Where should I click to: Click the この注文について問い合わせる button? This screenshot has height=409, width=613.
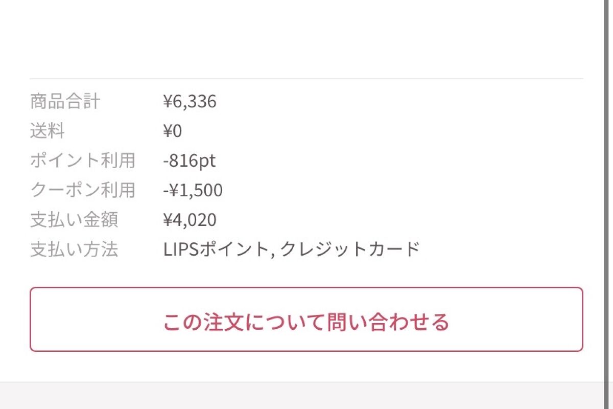point(306,320)
